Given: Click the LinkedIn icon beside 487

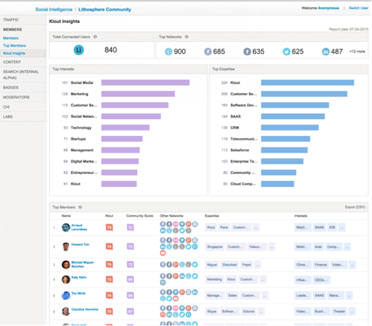Looking at the screenshot, I should click(325, 52).
